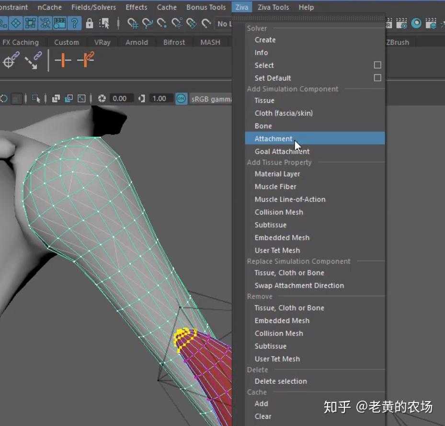Click the exposure aperture icon
The height and width of the screenshot is (426, 445).
102,99
